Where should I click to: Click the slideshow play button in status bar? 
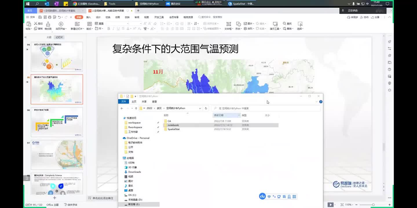pyautogui.click(x=330, y=205)
